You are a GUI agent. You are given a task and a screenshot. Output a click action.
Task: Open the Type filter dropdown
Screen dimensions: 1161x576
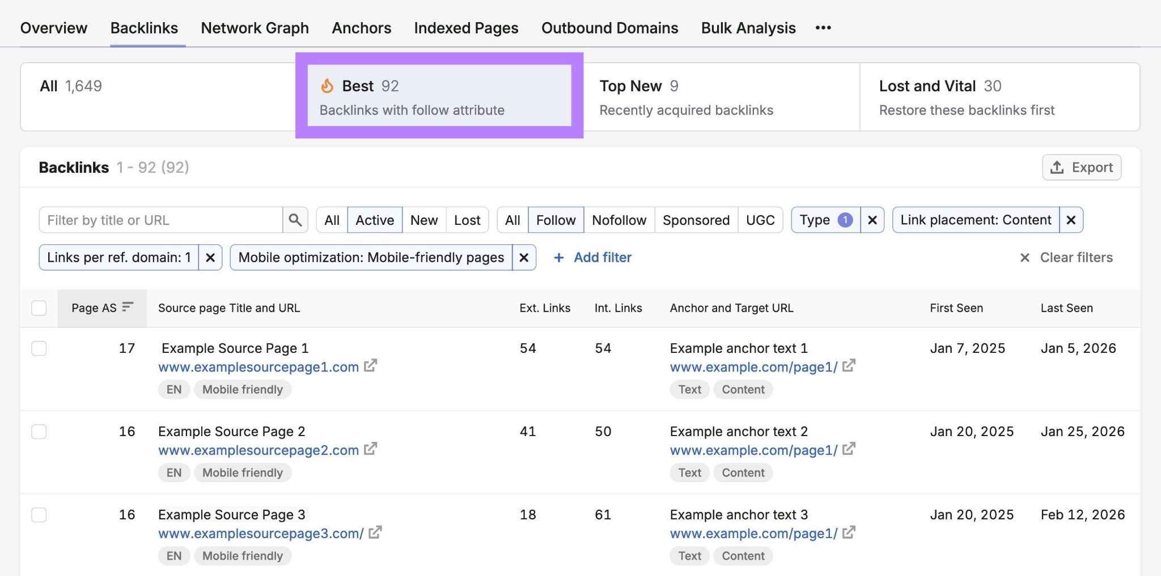(x=826, y=220)
